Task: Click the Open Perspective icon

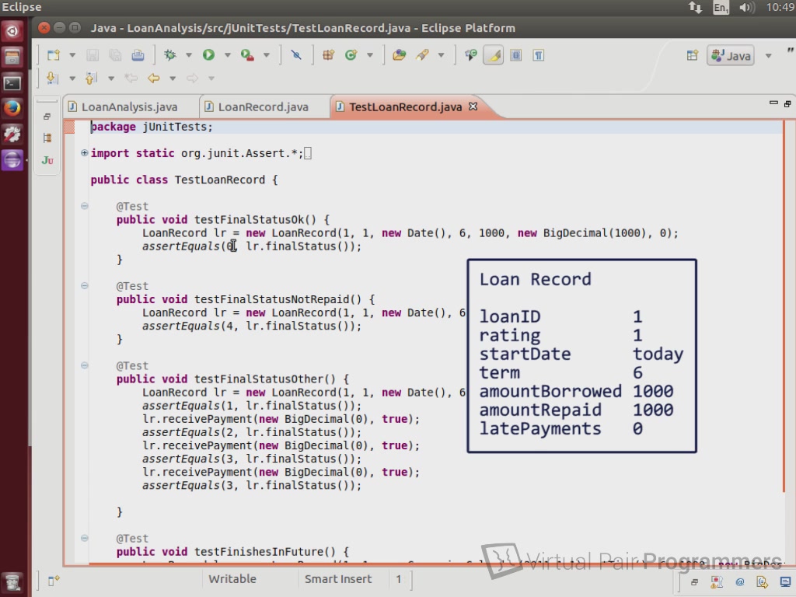Action: point(692,55)
